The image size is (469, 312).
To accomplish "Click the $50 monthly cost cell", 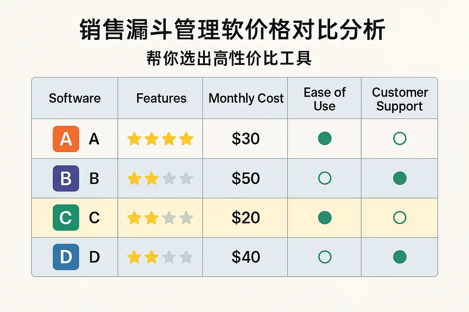I will tap(246, 178).
